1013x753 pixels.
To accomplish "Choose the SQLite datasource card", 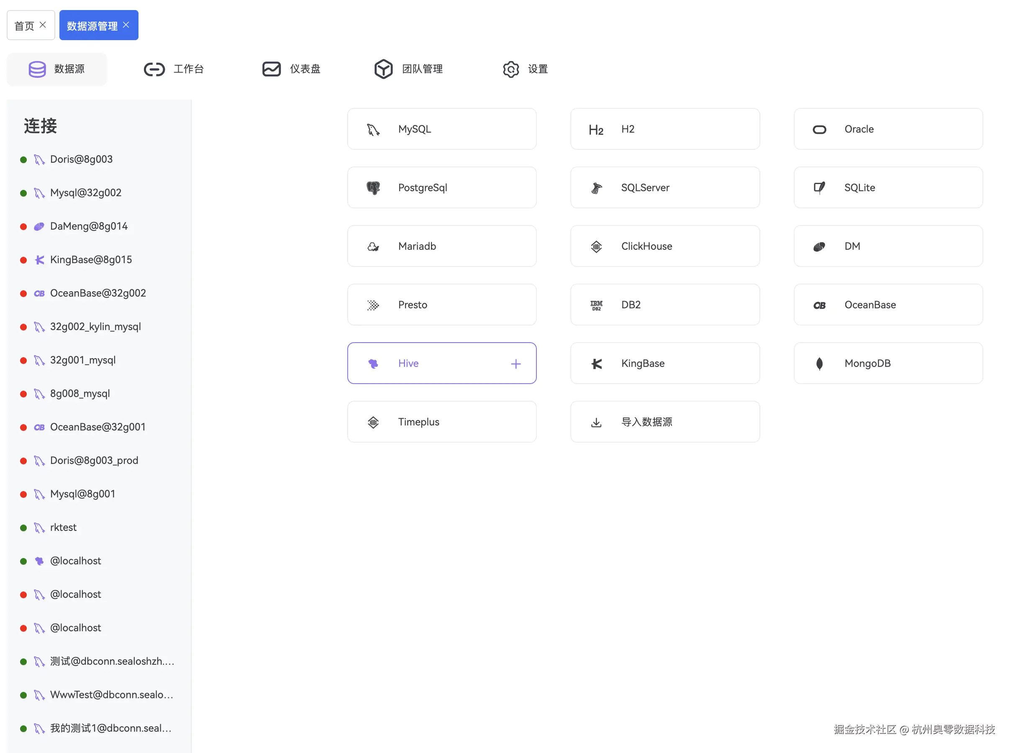I will 888,188.
